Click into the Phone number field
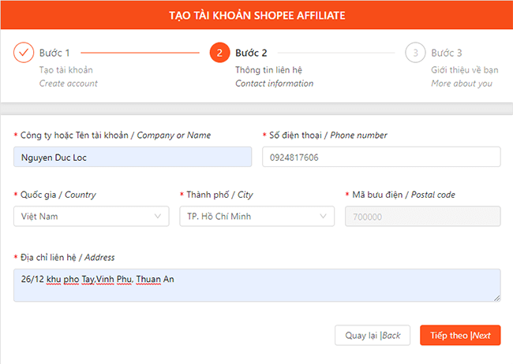The image size is (513, 364). tap(381, 157)
